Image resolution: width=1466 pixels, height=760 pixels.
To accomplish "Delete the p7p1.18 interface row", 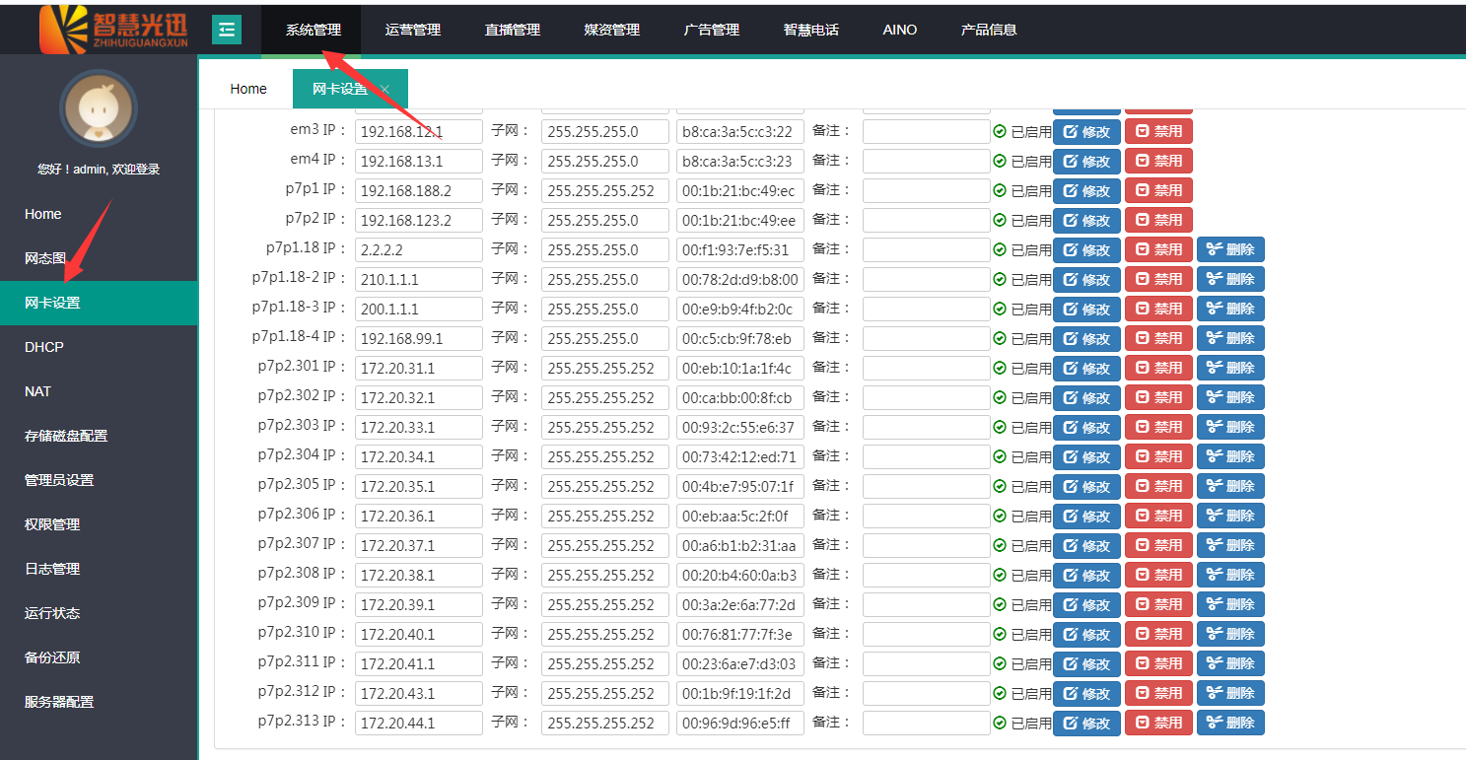I will pyautogui.click(x=1230, y=250).
